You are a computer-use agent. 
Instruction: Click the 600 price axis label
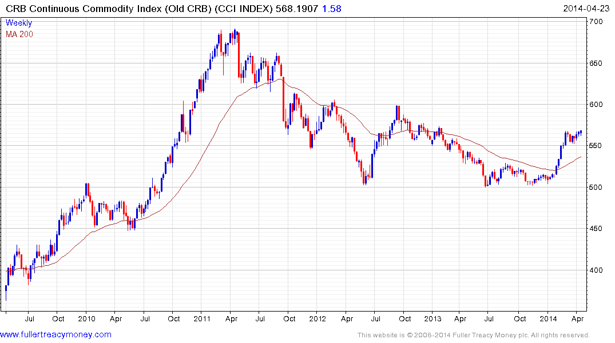[x=596, y=104]
